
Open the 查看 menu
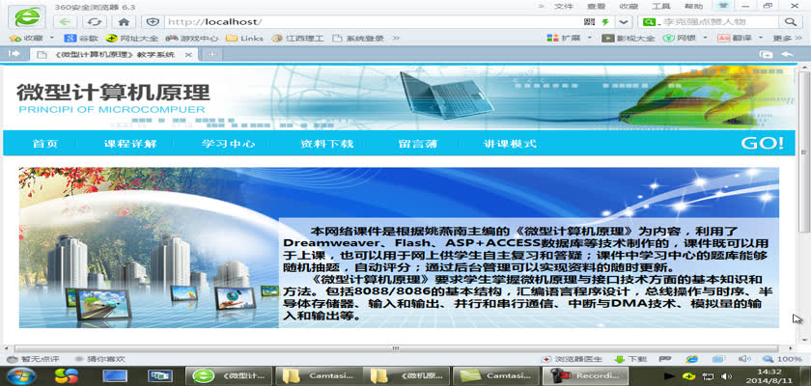coord(596,6)
